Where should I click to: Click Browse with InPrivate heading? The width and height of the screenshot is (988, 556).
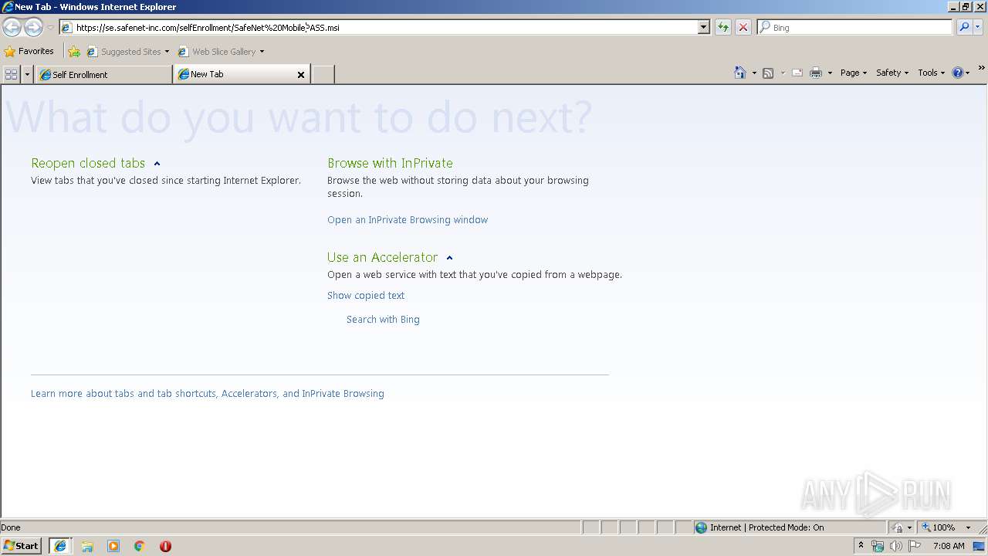tap(390, 163)
